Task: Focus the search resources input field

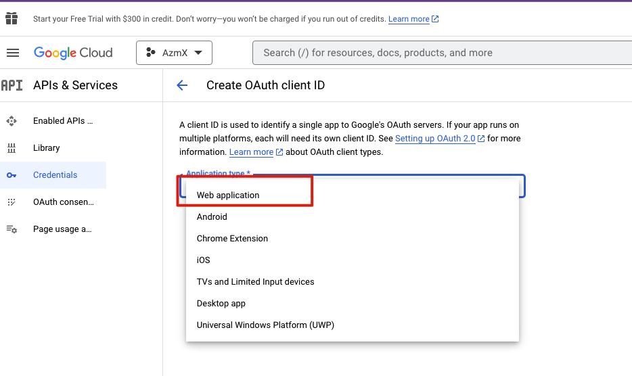Action: [440, 53]
